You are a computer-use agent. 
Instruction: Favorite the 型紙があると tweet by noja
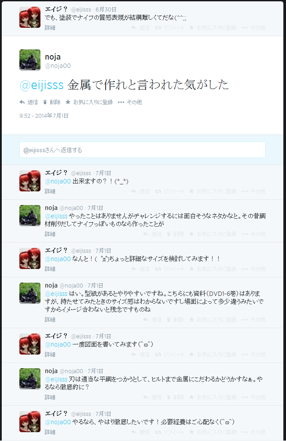213,319
